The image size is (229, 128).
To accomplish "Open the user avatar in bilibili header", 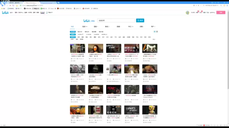I will pyautogui.click(x=187, y=13).
